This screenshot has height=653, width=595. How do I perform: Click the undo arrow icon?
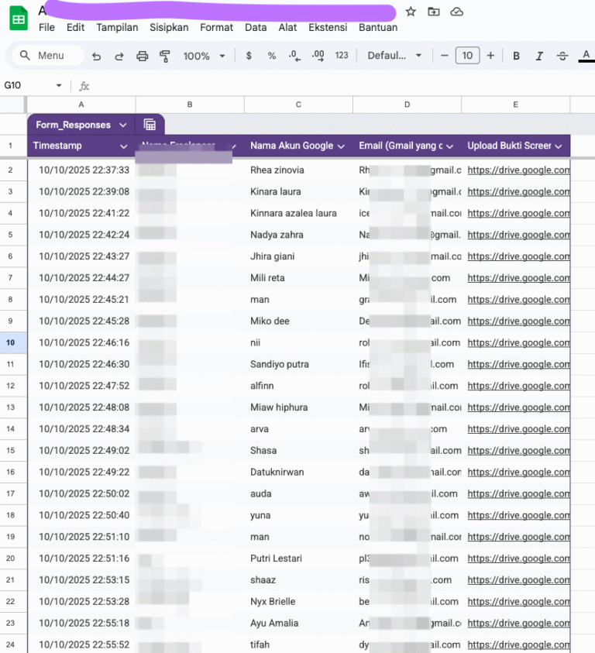pyautogui.click(x=96, y=56)
